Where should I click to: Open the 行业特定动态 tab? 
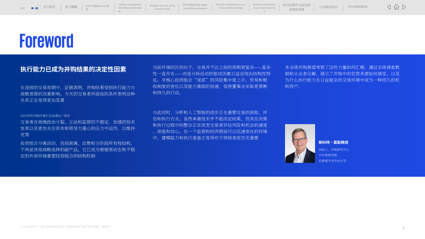[x=328, y=7]
